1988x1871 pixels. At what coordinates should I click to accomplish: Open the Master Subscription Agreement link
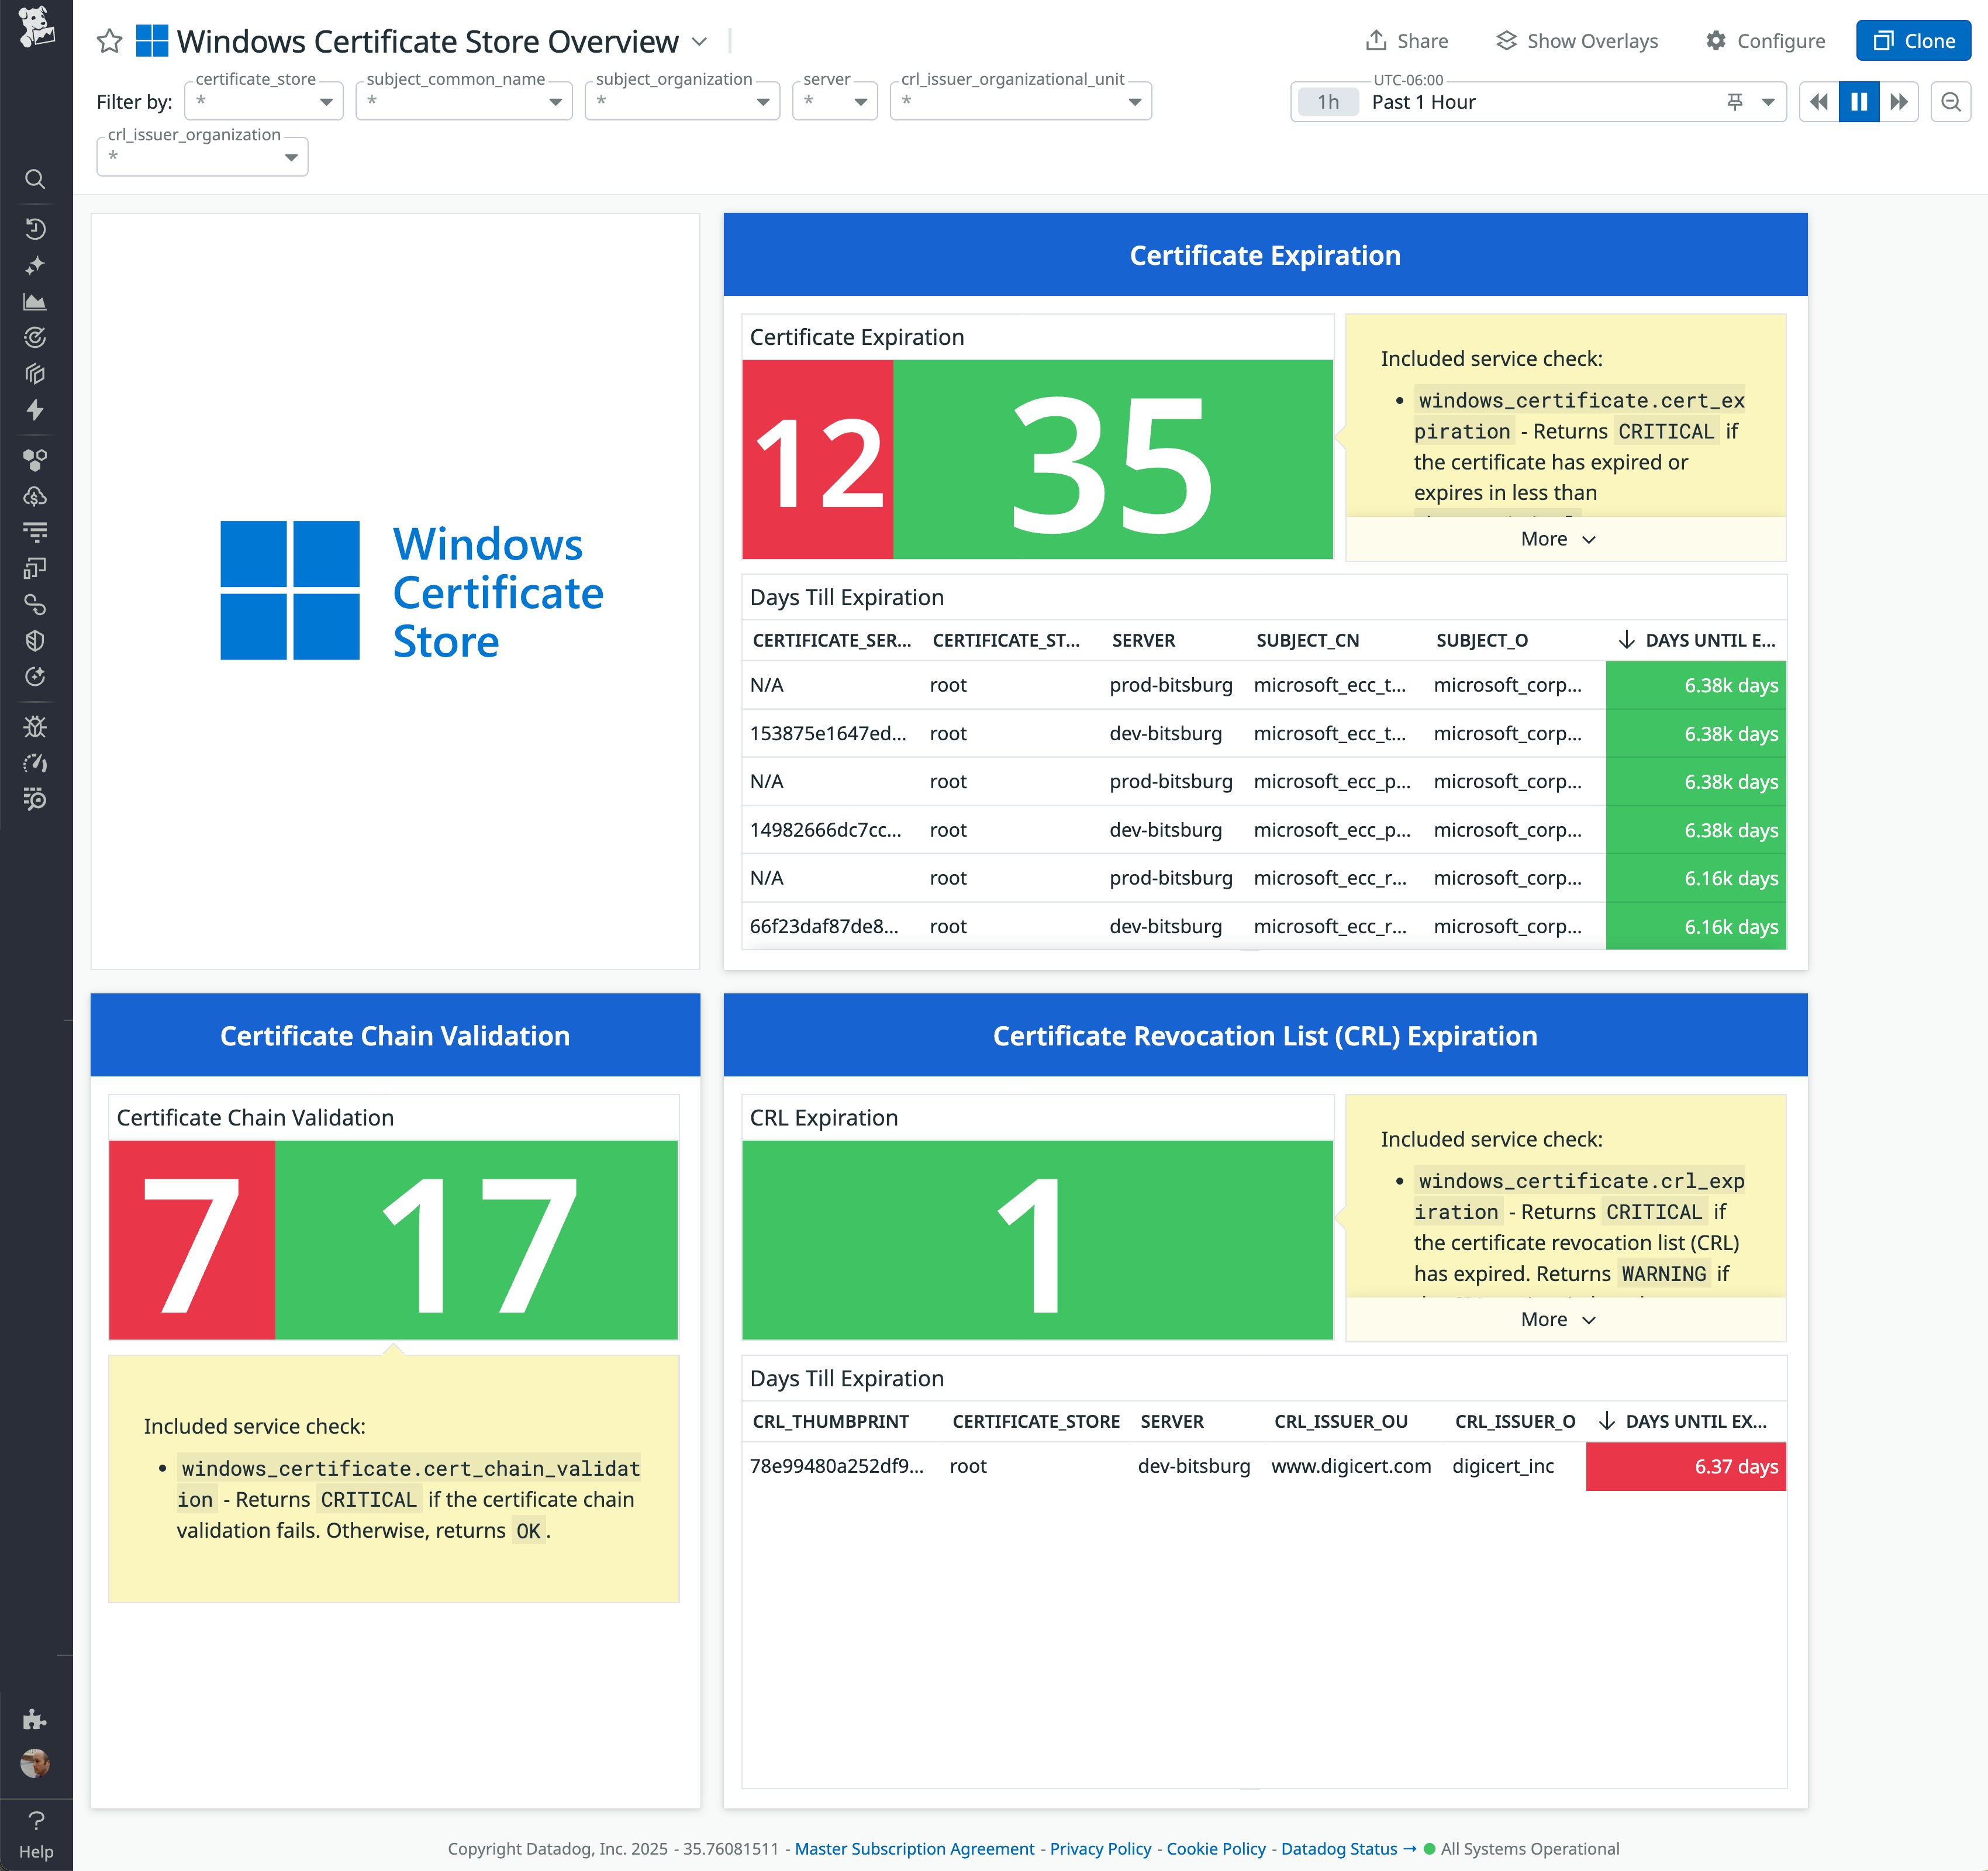914,1849
